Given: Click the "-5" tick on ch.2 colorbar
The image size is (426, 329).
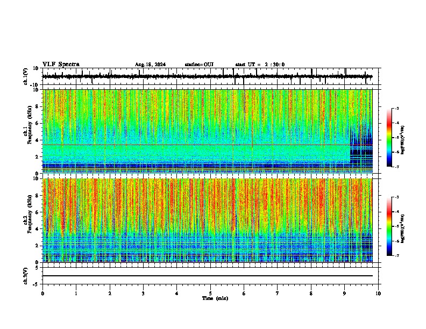Looking at the screenshot, I should click(396, 226).
